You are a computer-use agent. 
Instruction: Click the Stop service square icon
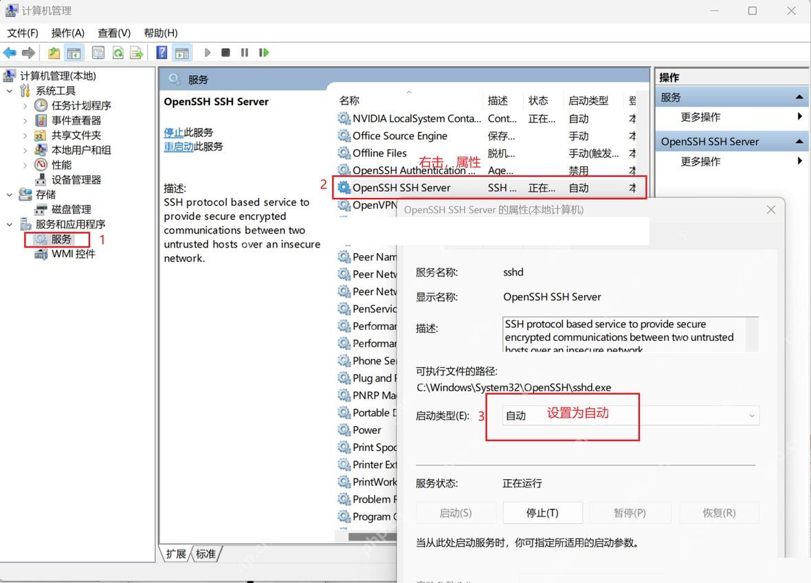click(x=225, y=52)
